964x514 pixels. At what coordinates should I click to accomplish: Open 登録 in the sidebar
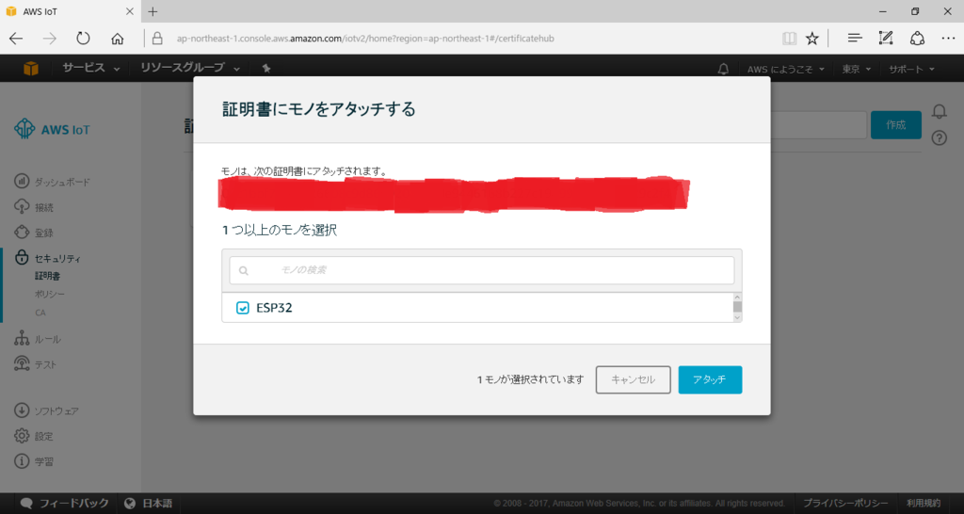pyautogui.click(x=34, y=233)
